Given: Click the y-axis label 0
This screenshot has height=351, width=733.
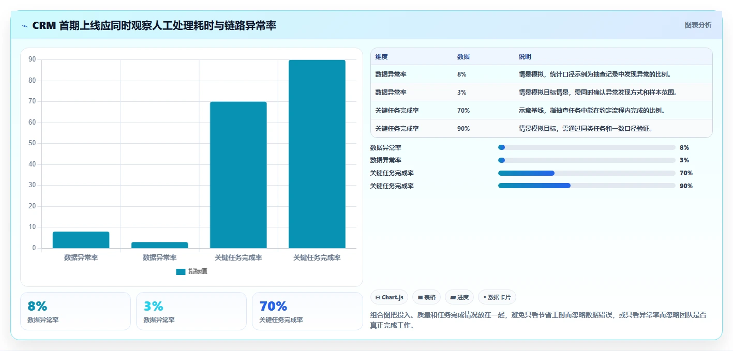Looking at the screenshot, I should click(x=34, y=248).
